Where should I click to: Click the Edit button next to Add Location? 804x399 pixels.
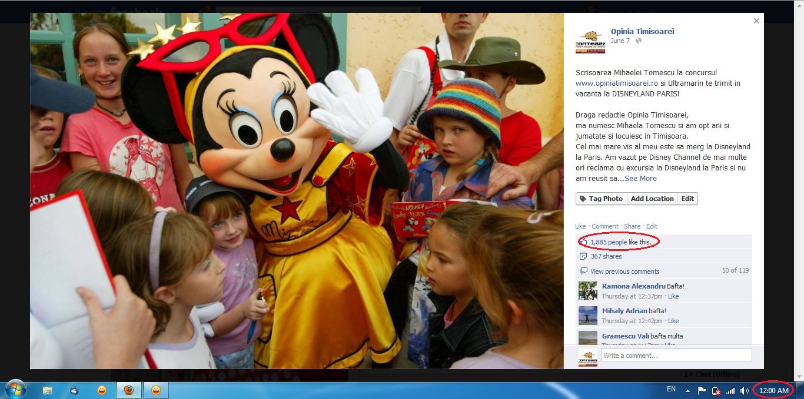click(x=687, y=199)
